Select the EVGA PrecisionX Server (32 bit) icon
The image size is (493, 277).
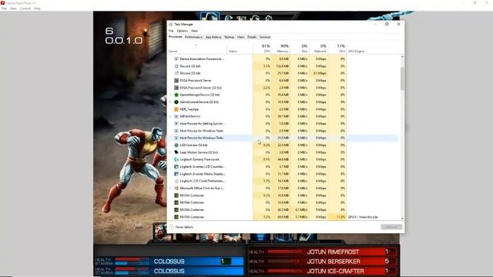click(x=176, y=88)
